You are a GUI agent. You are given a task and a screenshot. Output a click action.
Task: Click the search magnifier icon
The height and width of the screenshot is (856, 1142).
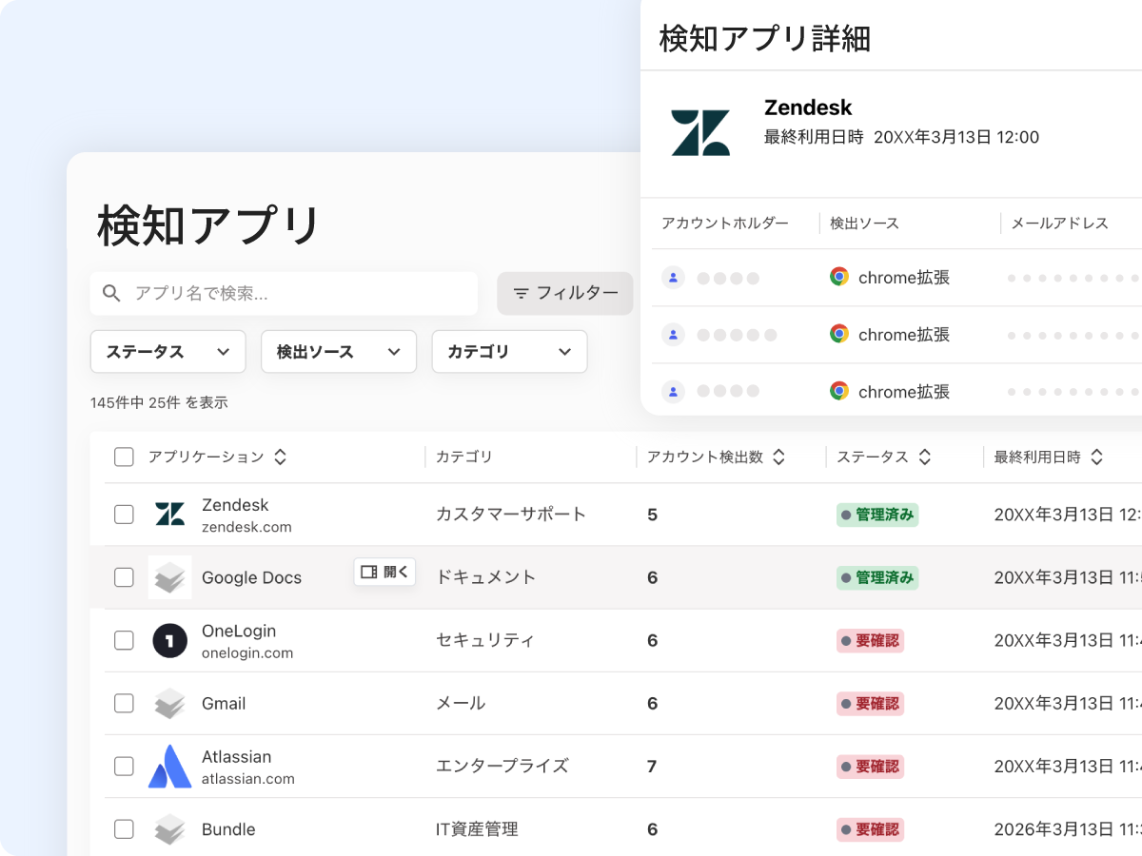point(112,293)
